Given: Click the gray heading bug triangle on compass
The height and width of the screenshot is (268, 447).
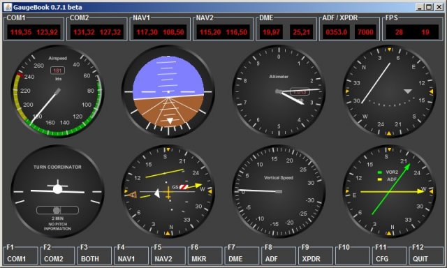Looking at the screenshot, I should [x=408, y=91].
